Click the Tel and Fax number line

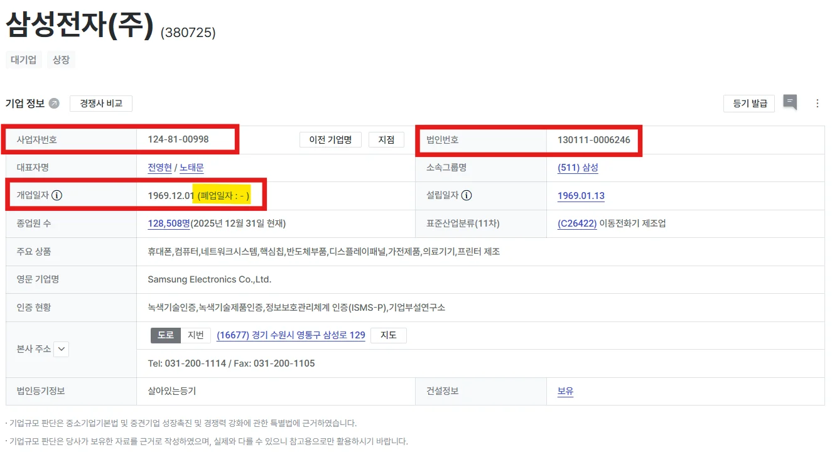pyautogui.click(x=231, y=363)
